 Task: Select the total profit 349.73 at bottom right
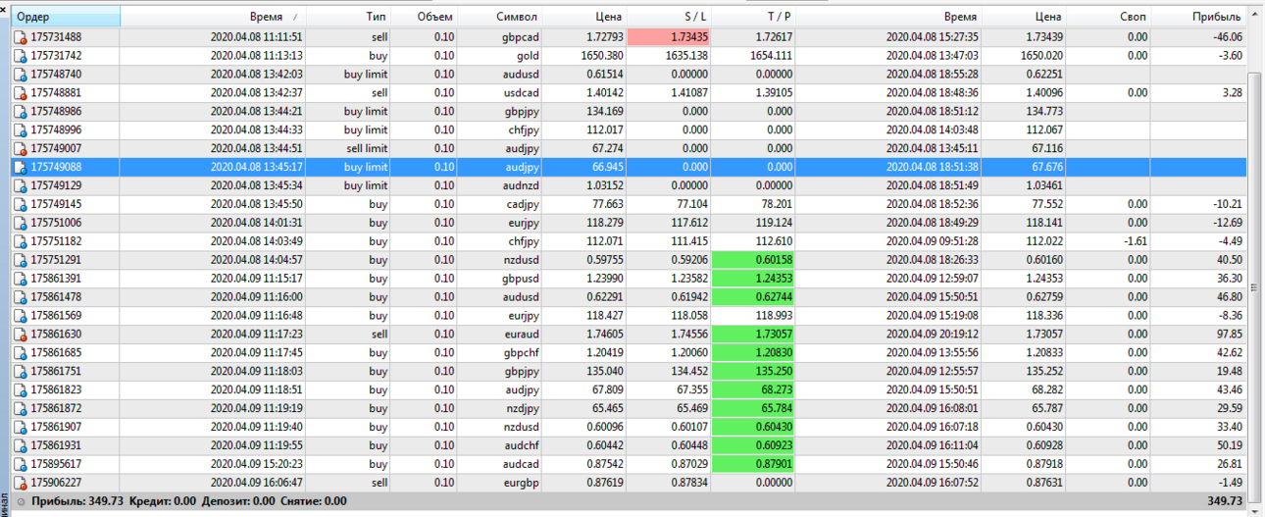pos(1225,501)
